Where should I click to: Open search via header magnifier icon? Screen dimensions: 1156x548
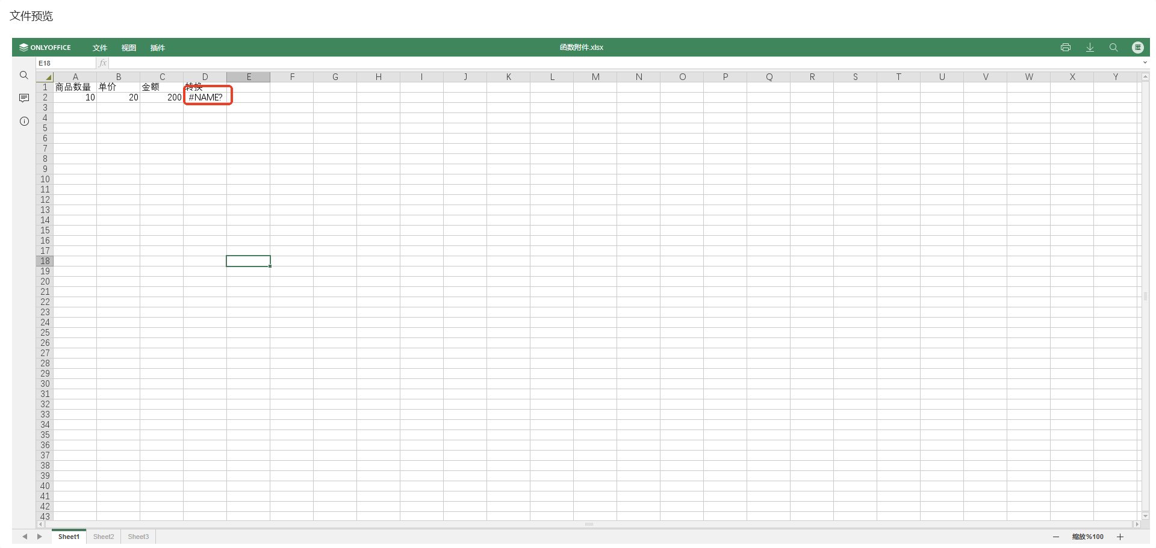tap(1113, 48)
